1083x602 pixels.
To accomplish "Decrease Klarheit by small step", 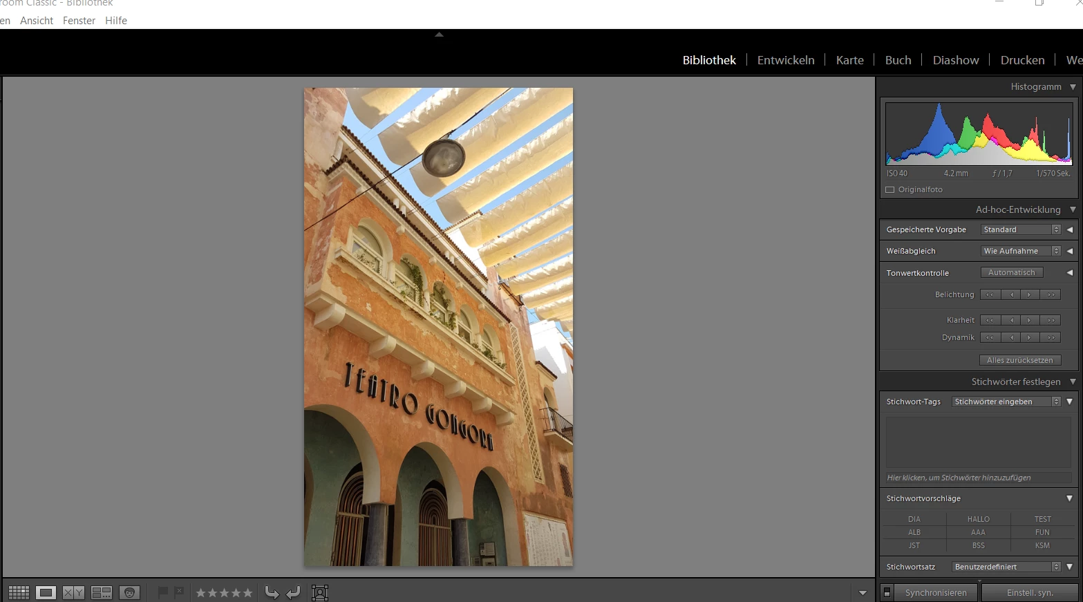I will [1011, 320].
